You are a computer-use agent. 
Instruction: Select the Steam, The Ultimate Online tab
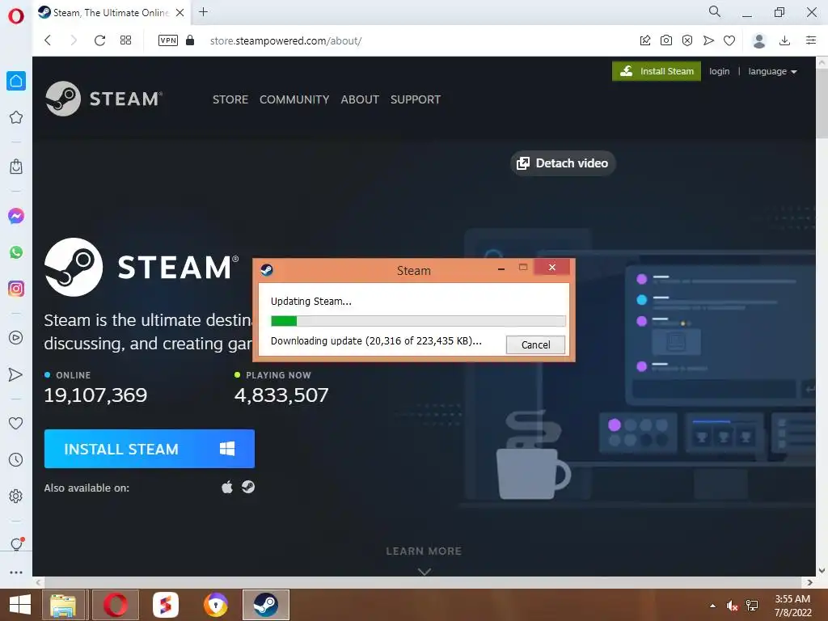[x=111, y=13]
